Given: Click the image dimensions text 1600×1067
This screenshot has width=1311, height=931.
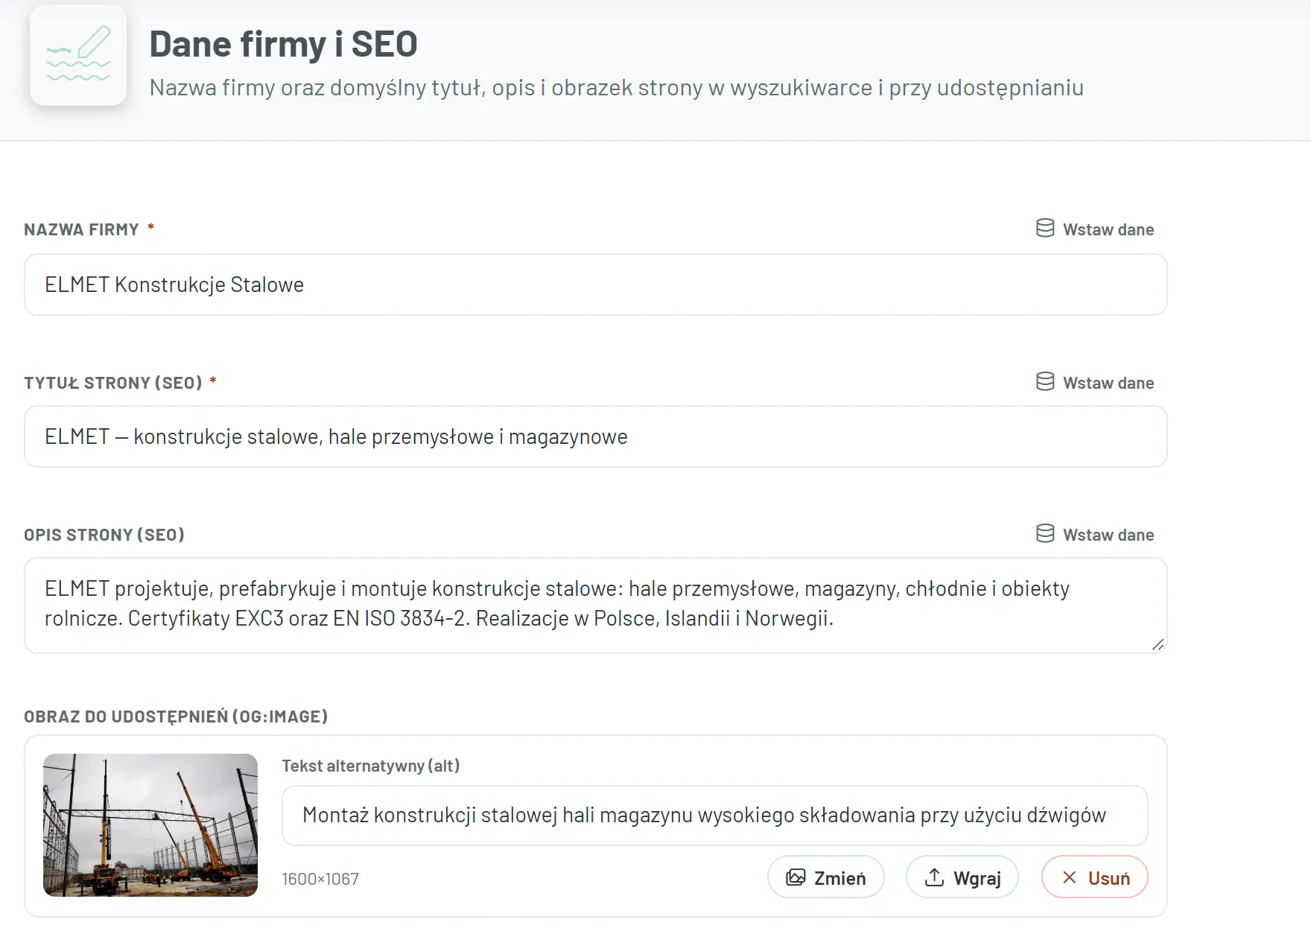Looking at the screenshot, I should click(x=320, y=879).
